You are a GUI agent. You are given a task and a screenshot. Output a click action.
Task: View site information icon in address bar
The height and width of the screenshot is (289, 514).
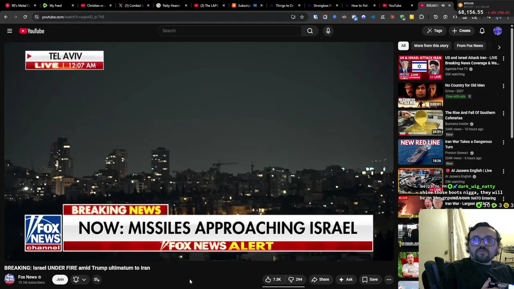point(37,17)
